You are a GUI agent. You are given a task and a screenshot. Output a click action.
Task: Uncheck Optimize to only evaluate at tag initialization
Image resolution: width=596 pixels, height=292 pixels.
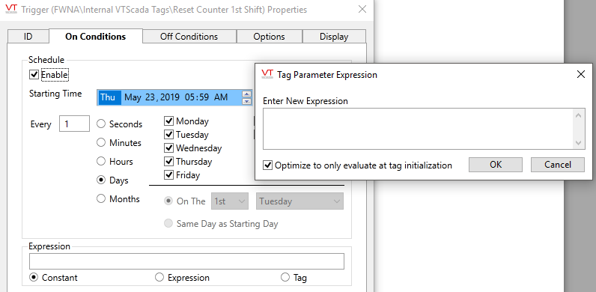coord(267,165)
